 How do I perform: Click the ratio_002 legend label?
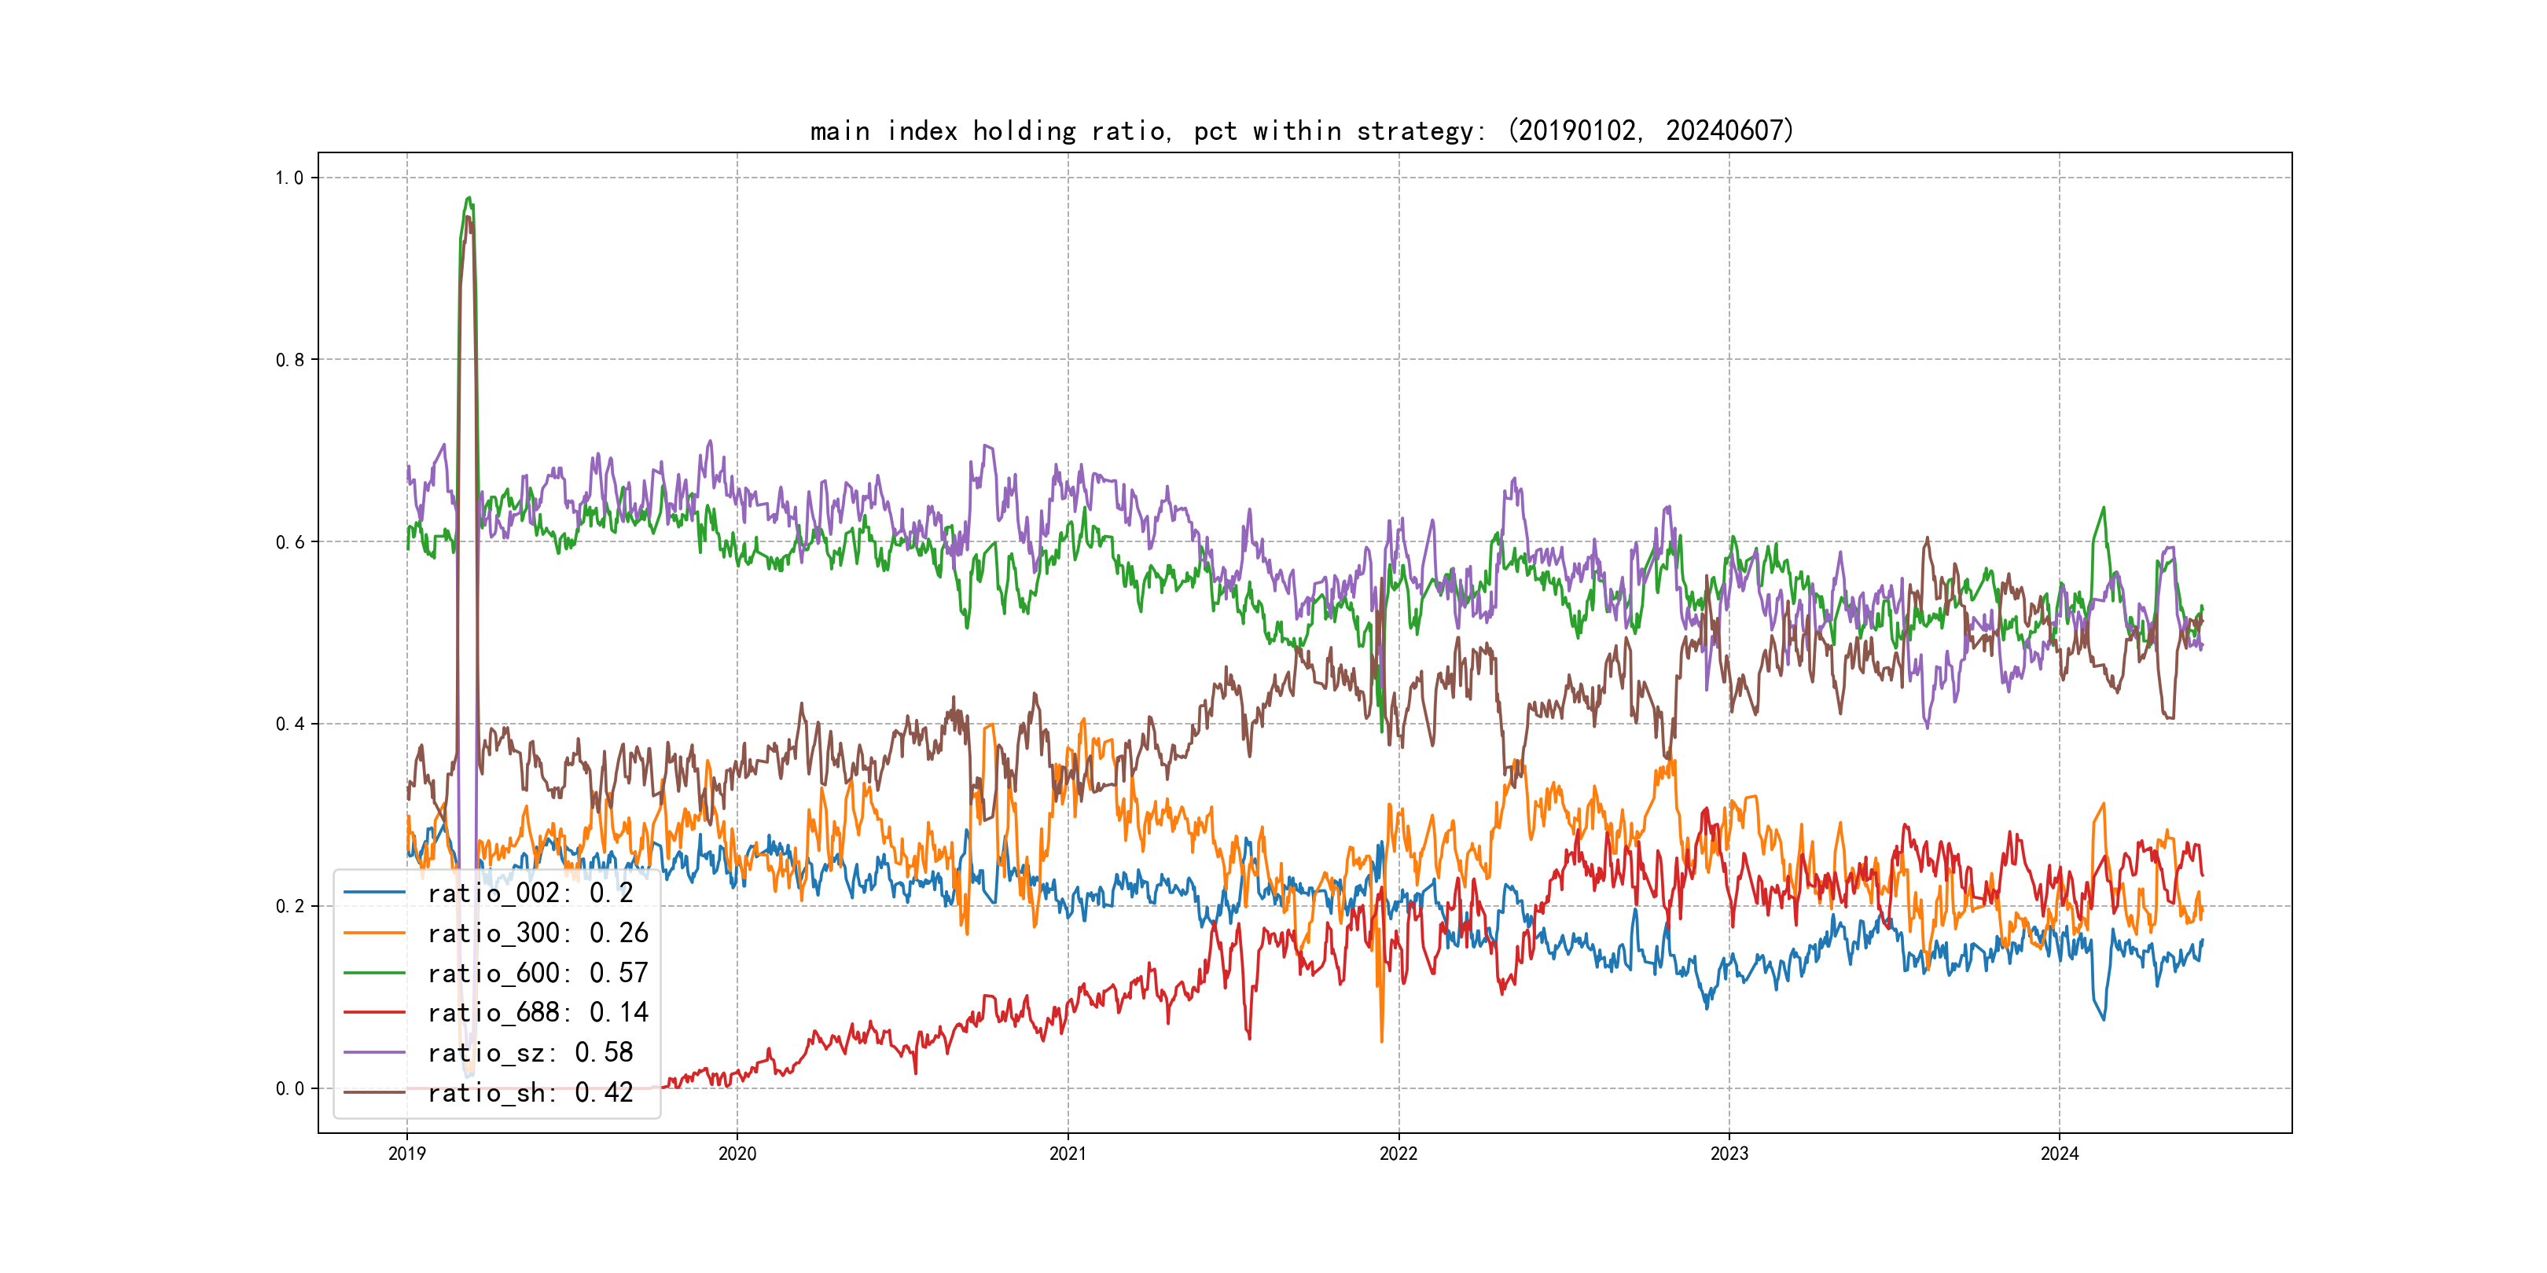tap(530, 893)
